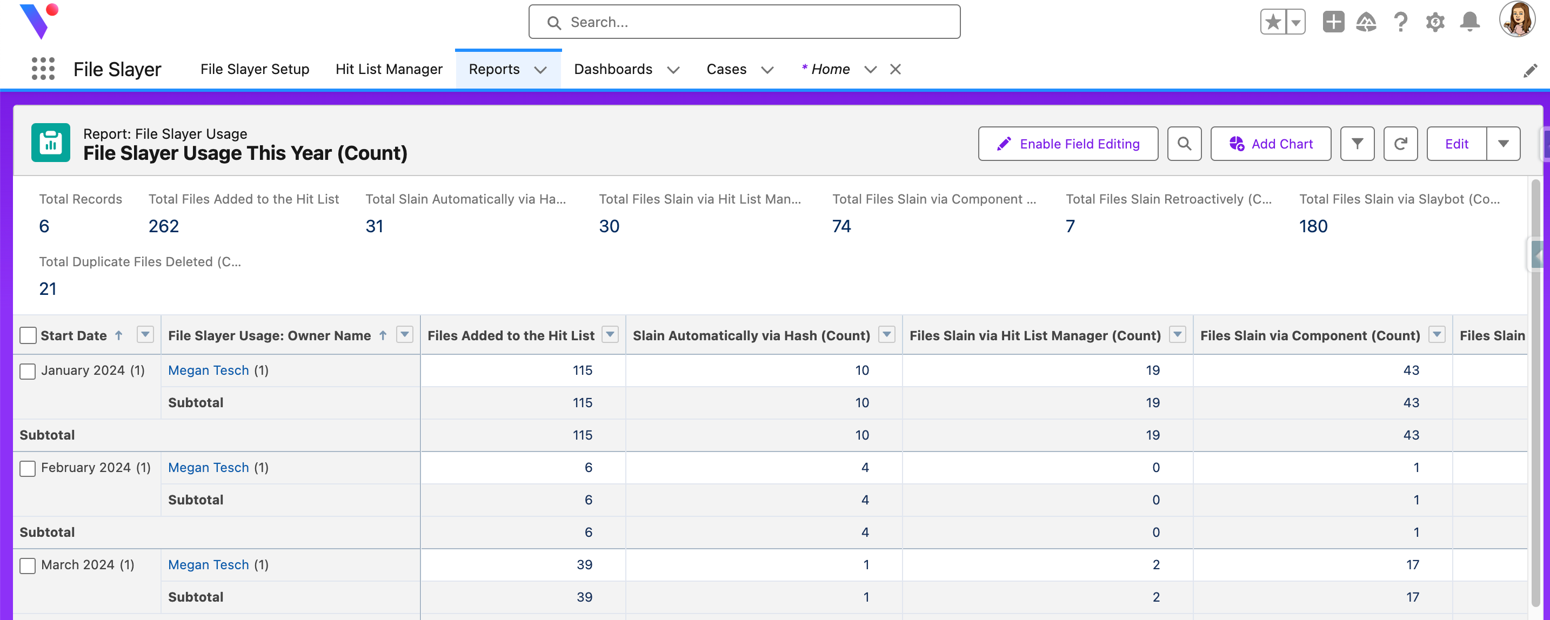Click Add Chart button
Screen dimensions: 1550x620
(x=1270, y=144)
